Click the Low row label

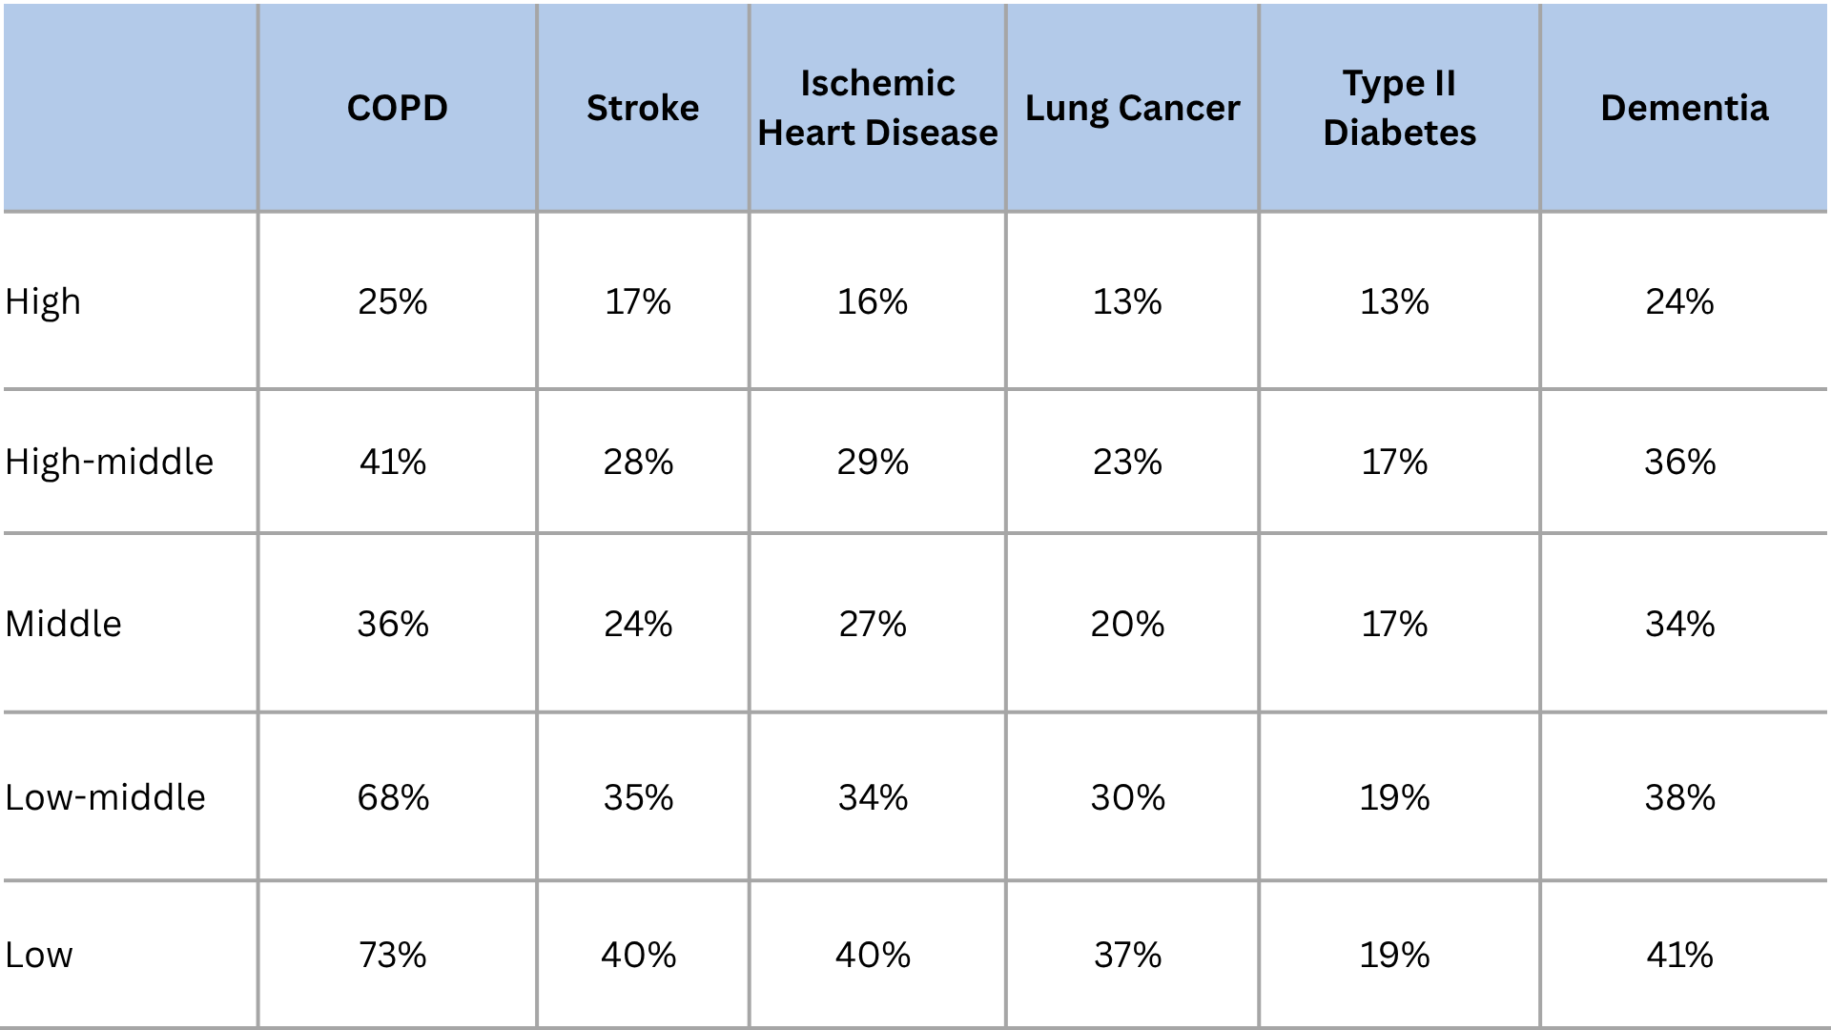pos(38,955)
